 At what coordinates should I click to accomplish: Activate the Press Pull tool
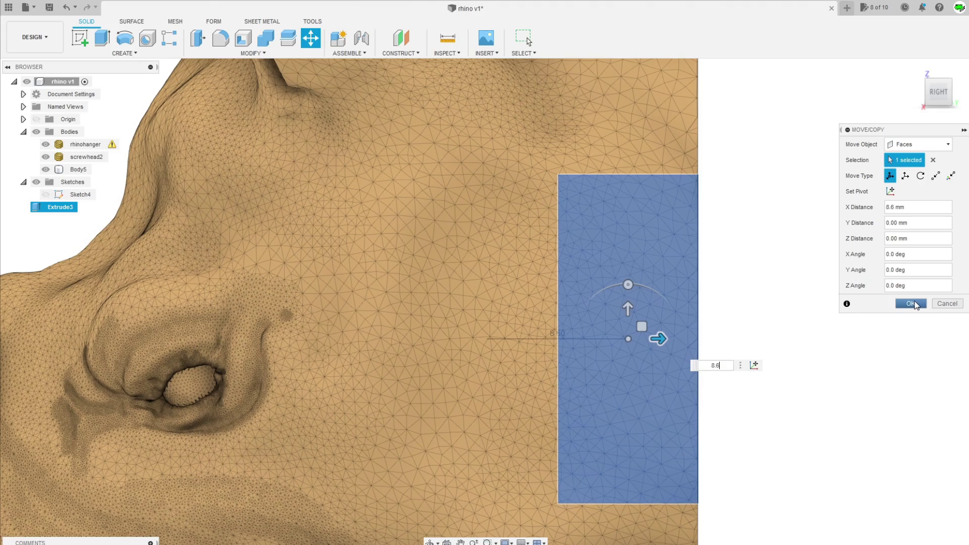(197, 38)
